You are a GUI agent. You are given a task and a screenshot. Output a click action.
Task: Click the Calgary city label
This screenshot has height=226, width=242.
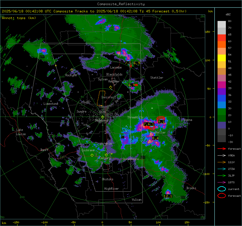pyautogui.click(x=105, y=158)
